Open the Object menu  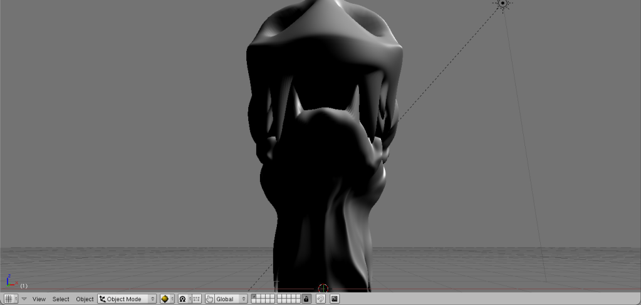pos(85,299)
